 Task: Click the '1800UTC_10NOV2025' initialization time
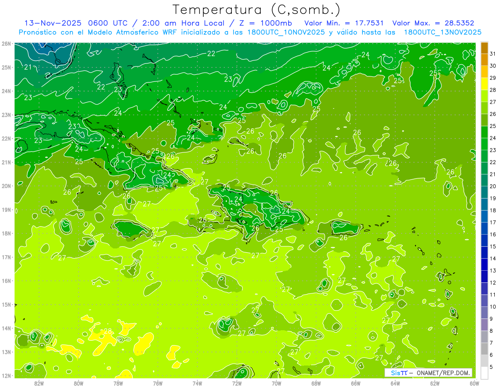click(285, 32)
